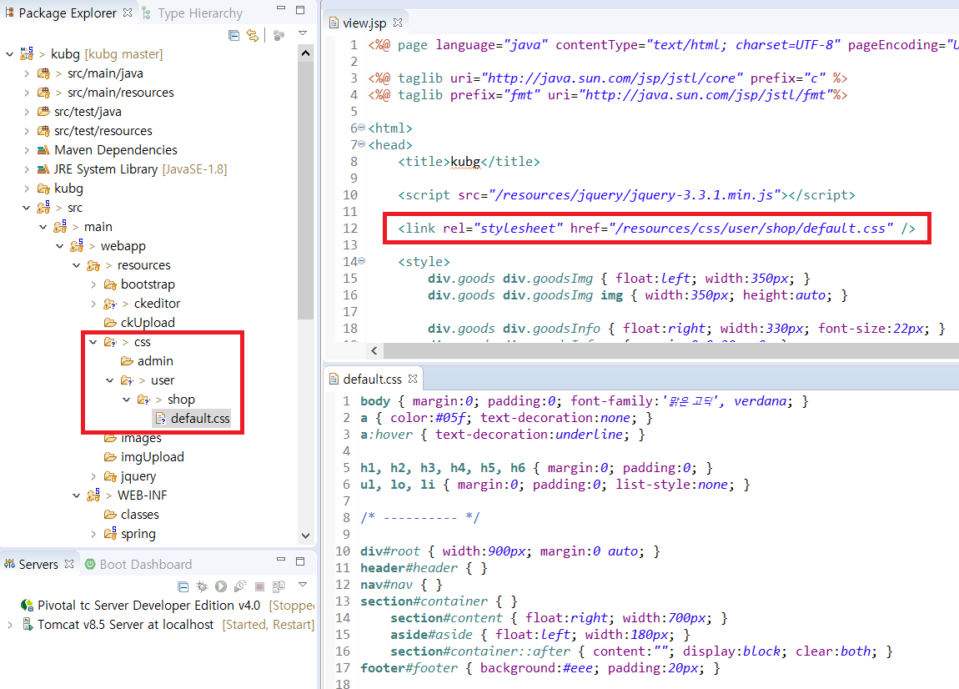The image size is (959, 689).
Task: Stop the server using the red stop icon
Action: [x=259, y=586]
